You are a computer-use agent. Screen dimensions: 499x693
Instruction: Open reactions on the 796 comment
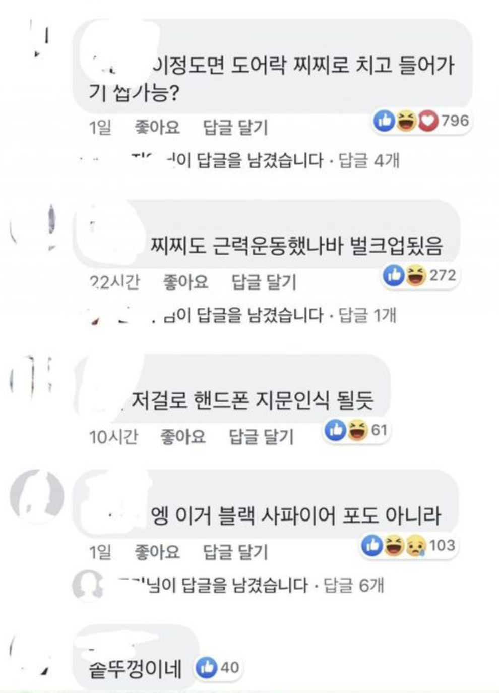[421, 121]
